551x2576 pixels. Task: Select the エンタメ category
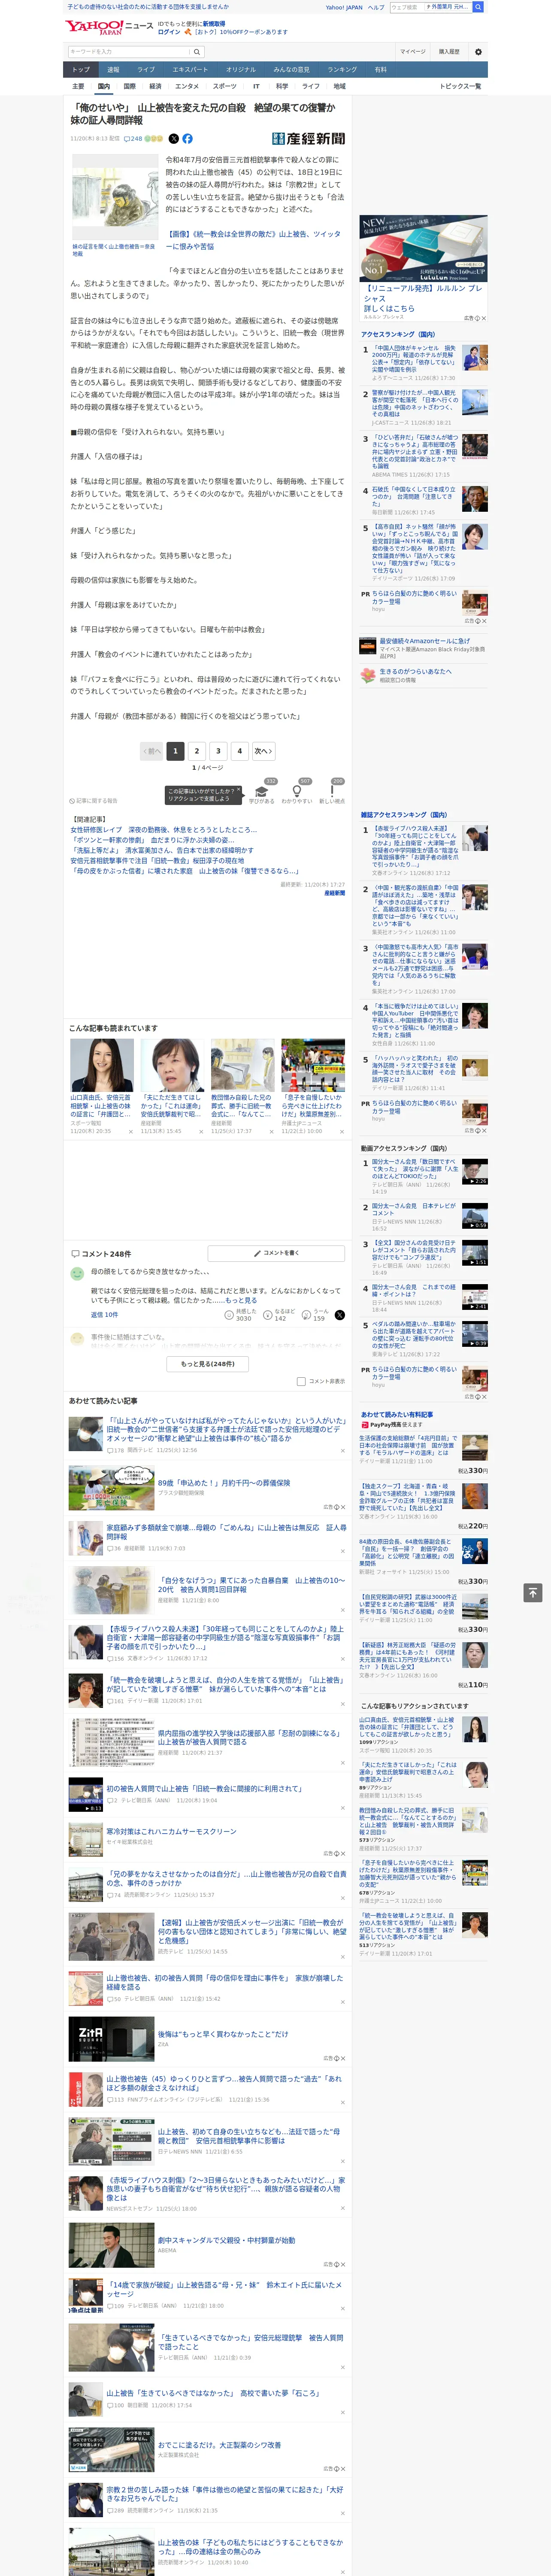[187, 86]
